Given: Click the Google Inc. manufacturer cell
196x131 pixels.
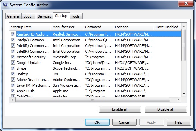Looking at the screenshot, I should (x=62, y=63).
